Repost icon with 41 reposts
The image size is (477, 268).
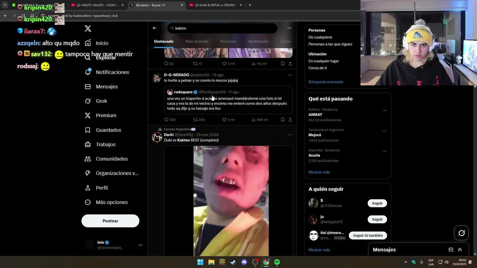tap(195, 64)
